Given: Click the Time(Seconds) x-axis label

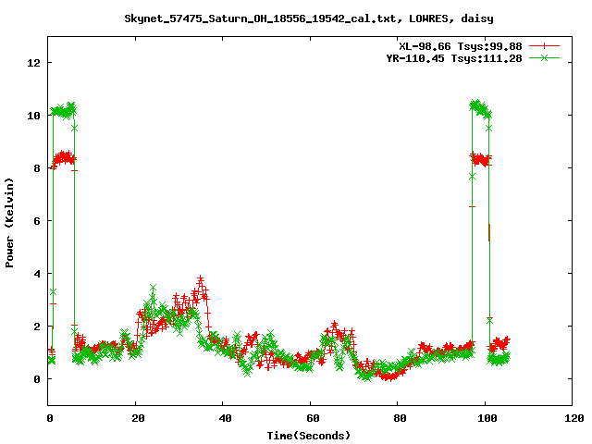Looking at the screenshot, I should tap(309, 436).
